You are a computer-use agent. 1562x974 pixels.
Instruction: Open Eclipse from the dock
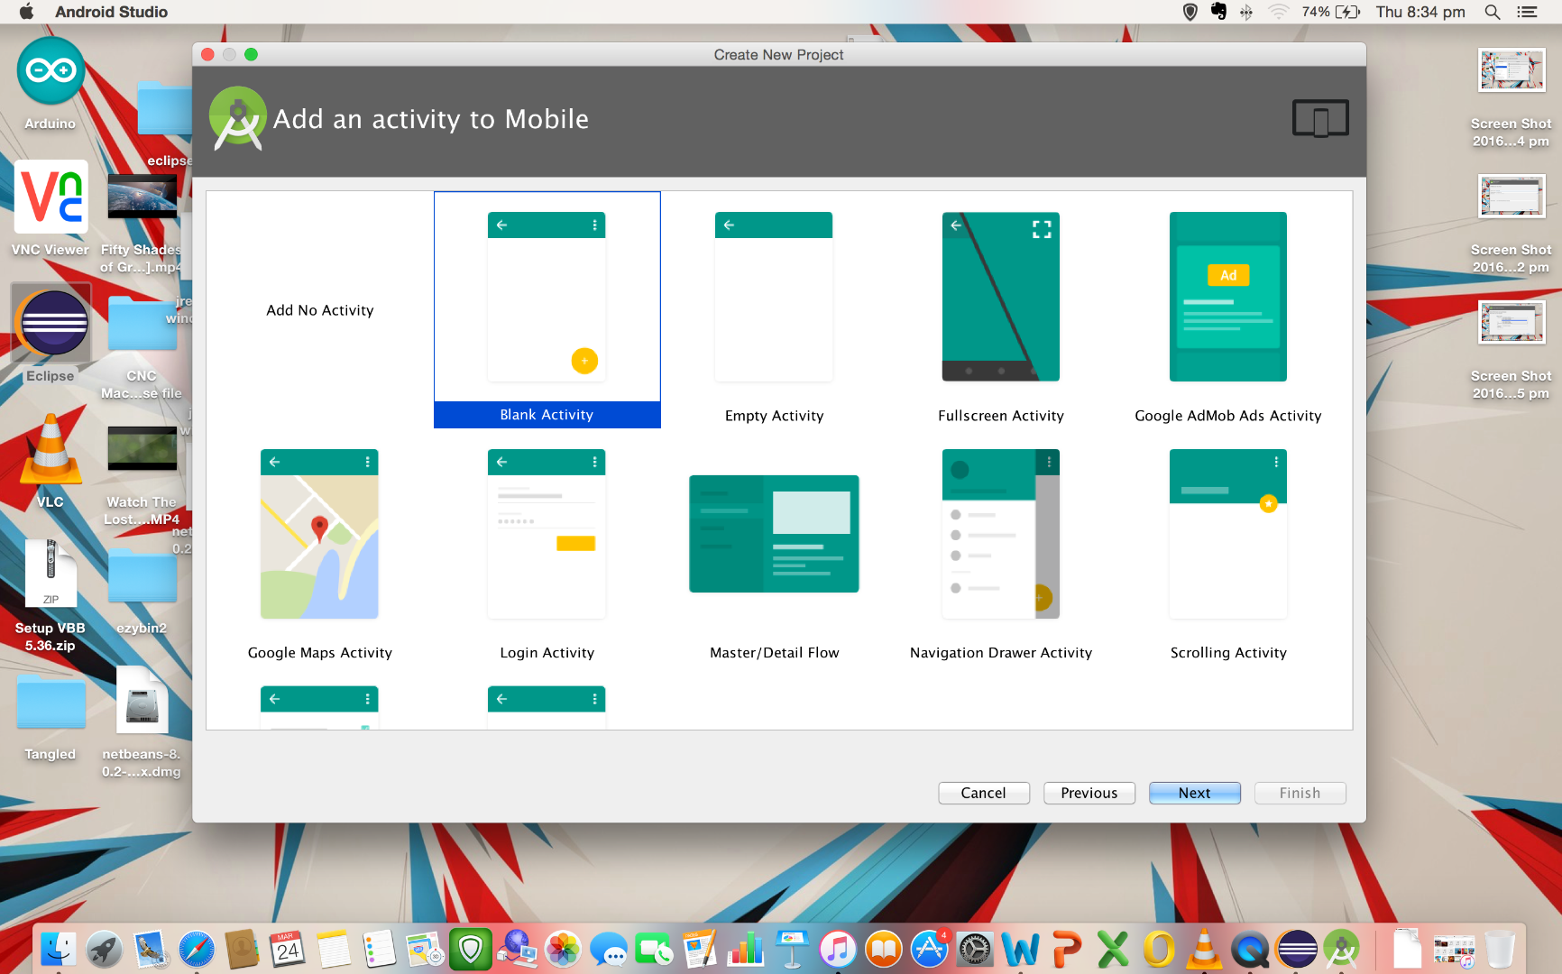click(x=1296, y=949)
